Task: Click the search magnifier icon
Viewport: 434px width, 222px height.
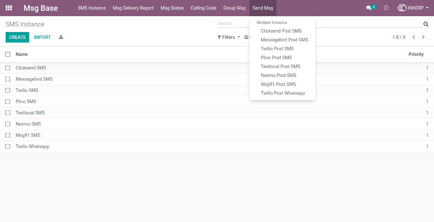Action: click(426, 24)
